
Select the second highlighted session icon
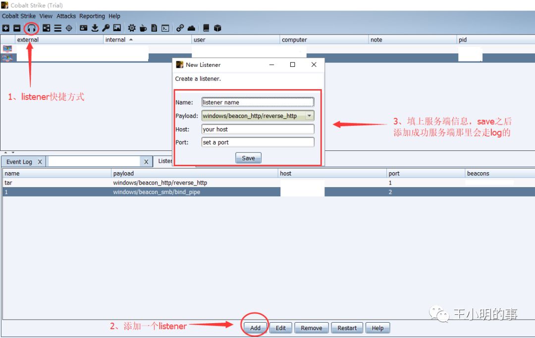click(x=7, y=58)
